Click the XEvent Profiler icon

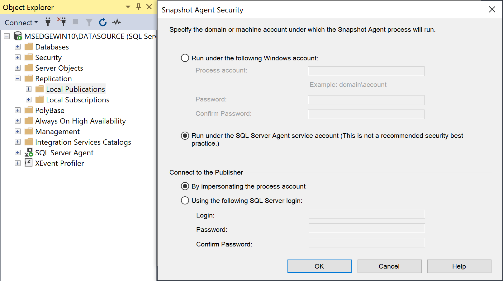29,163
